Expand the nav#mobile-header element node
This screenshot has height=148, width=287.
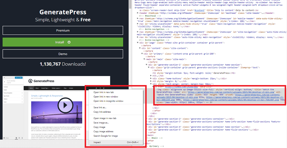[138, 18]
